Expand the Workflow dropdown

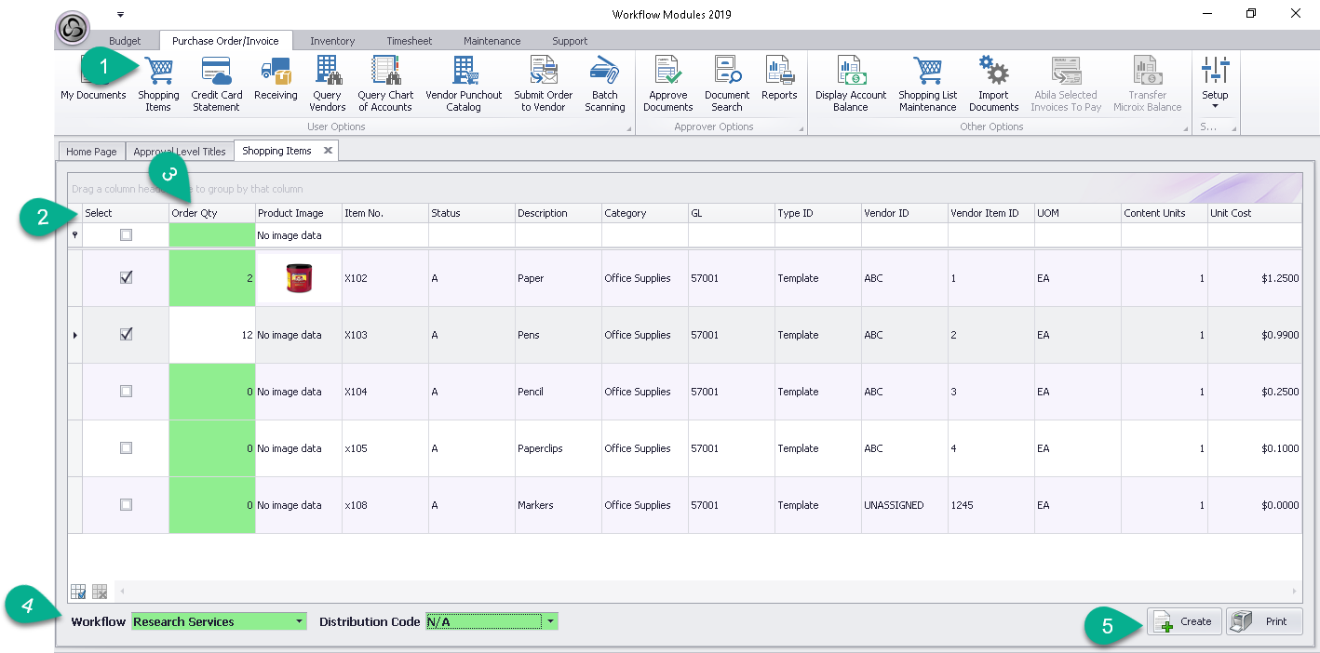pyautogui.click(x=299, y=621)
